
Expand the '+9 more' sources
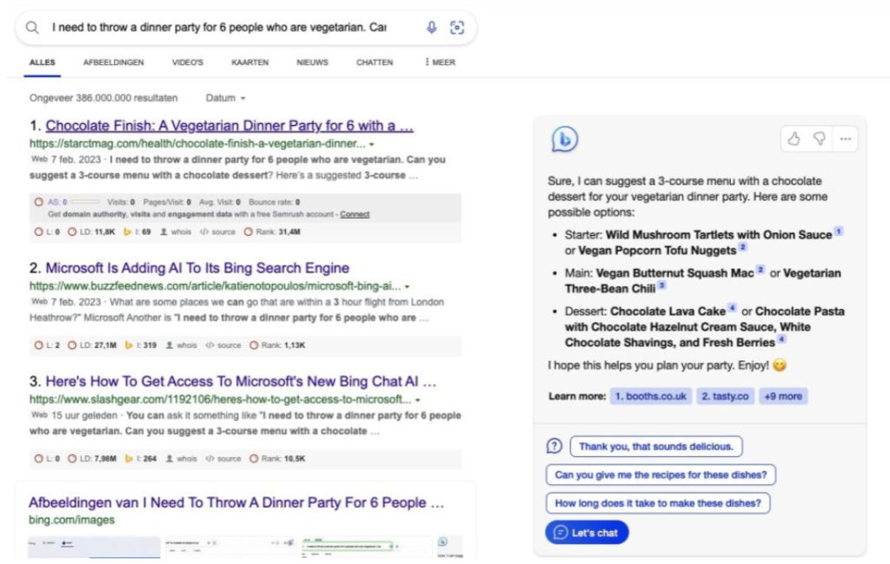[x=783, y=397]
